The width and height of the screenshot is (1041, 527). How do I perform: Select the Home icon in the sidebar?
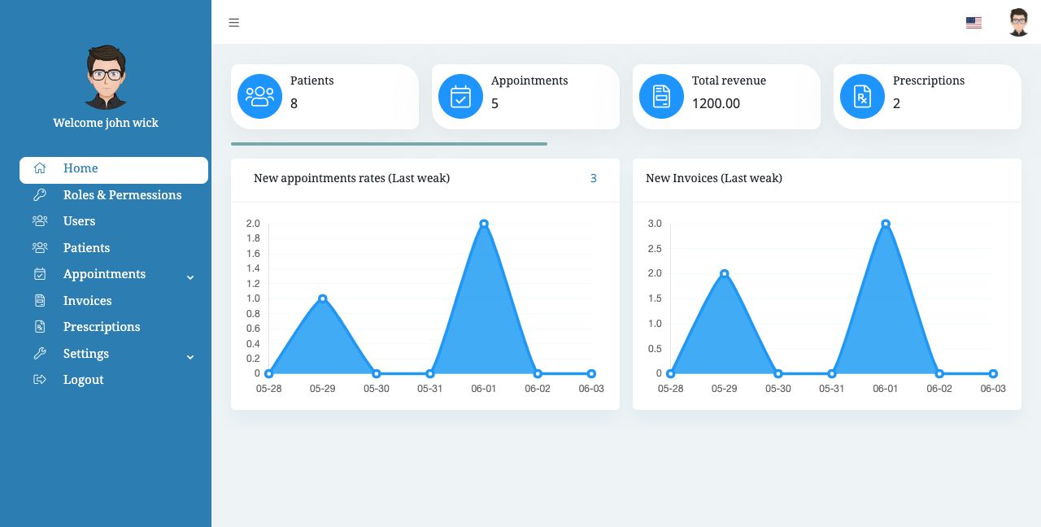point(40,168)
